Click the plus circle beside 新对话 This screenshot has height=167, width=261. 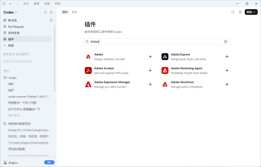pyautogui.click(x=51, y=20)
